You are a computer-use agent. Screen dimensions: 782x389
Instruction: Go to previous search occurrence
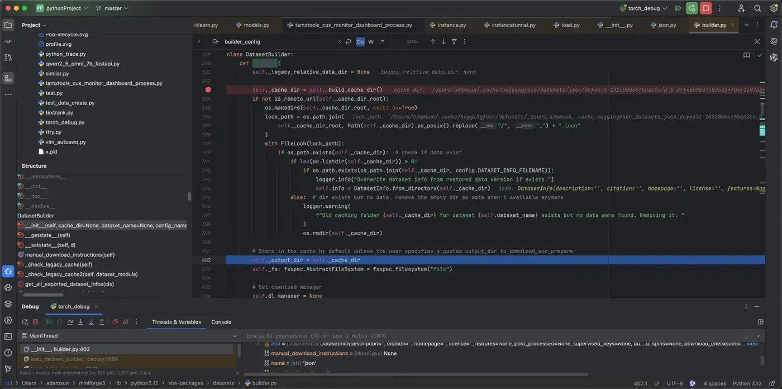coord(432,42)
